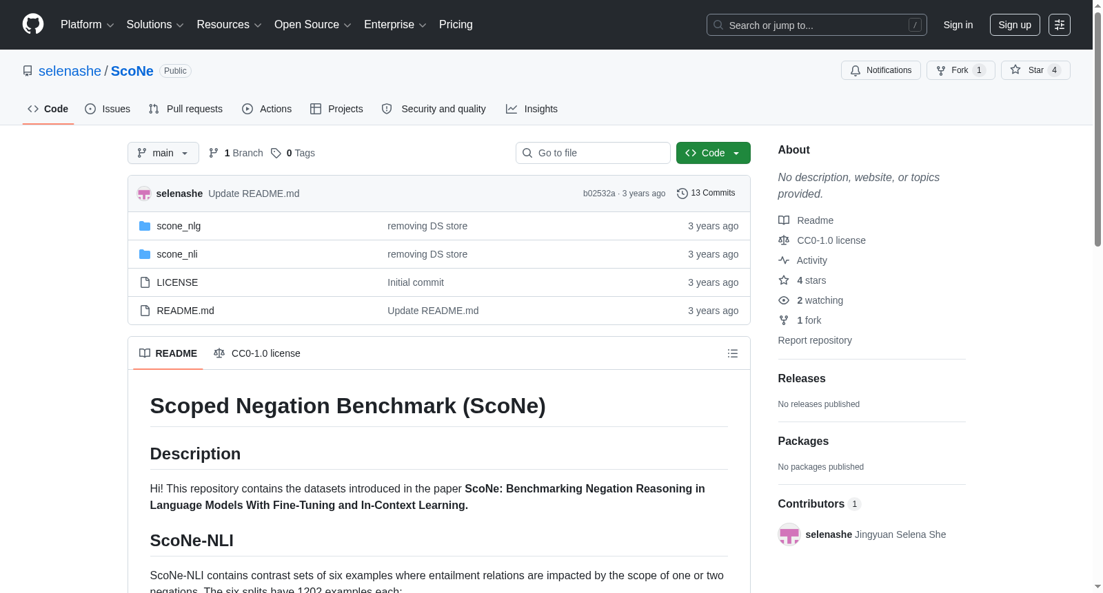Click the book icon next to Readme
The height and width of the screenshot is (593, 1103).
(x=784, y=220)
